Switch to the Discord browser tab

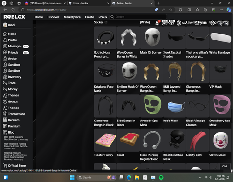[x=45, y=3]
